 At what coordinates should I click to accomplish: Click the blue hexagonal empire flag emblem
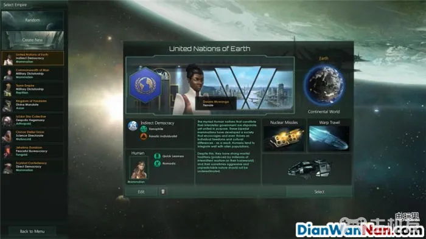coord(145,85)
